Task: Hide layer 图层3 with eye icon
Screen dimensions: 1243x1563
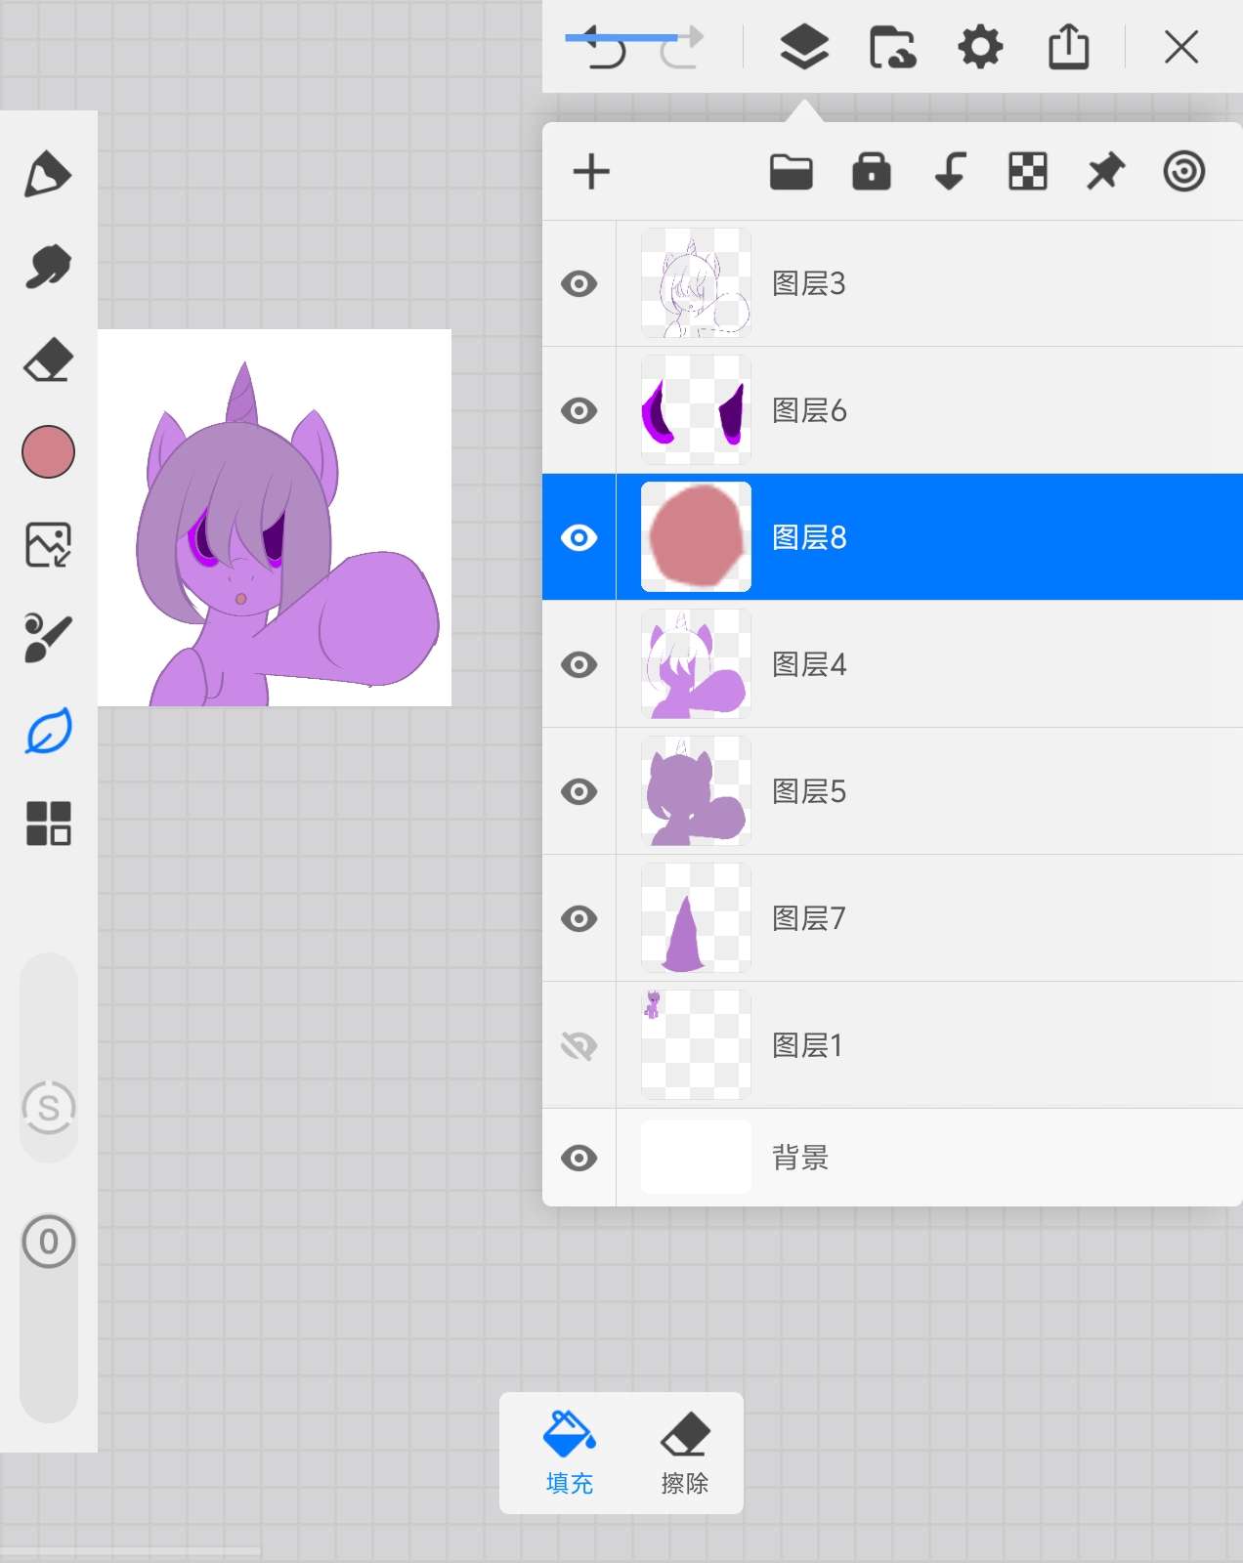Action: click(x=579, y=283)
